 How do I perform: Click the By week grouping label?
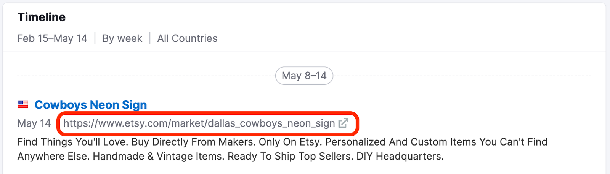pyautogui.click(x=122, y=38)
